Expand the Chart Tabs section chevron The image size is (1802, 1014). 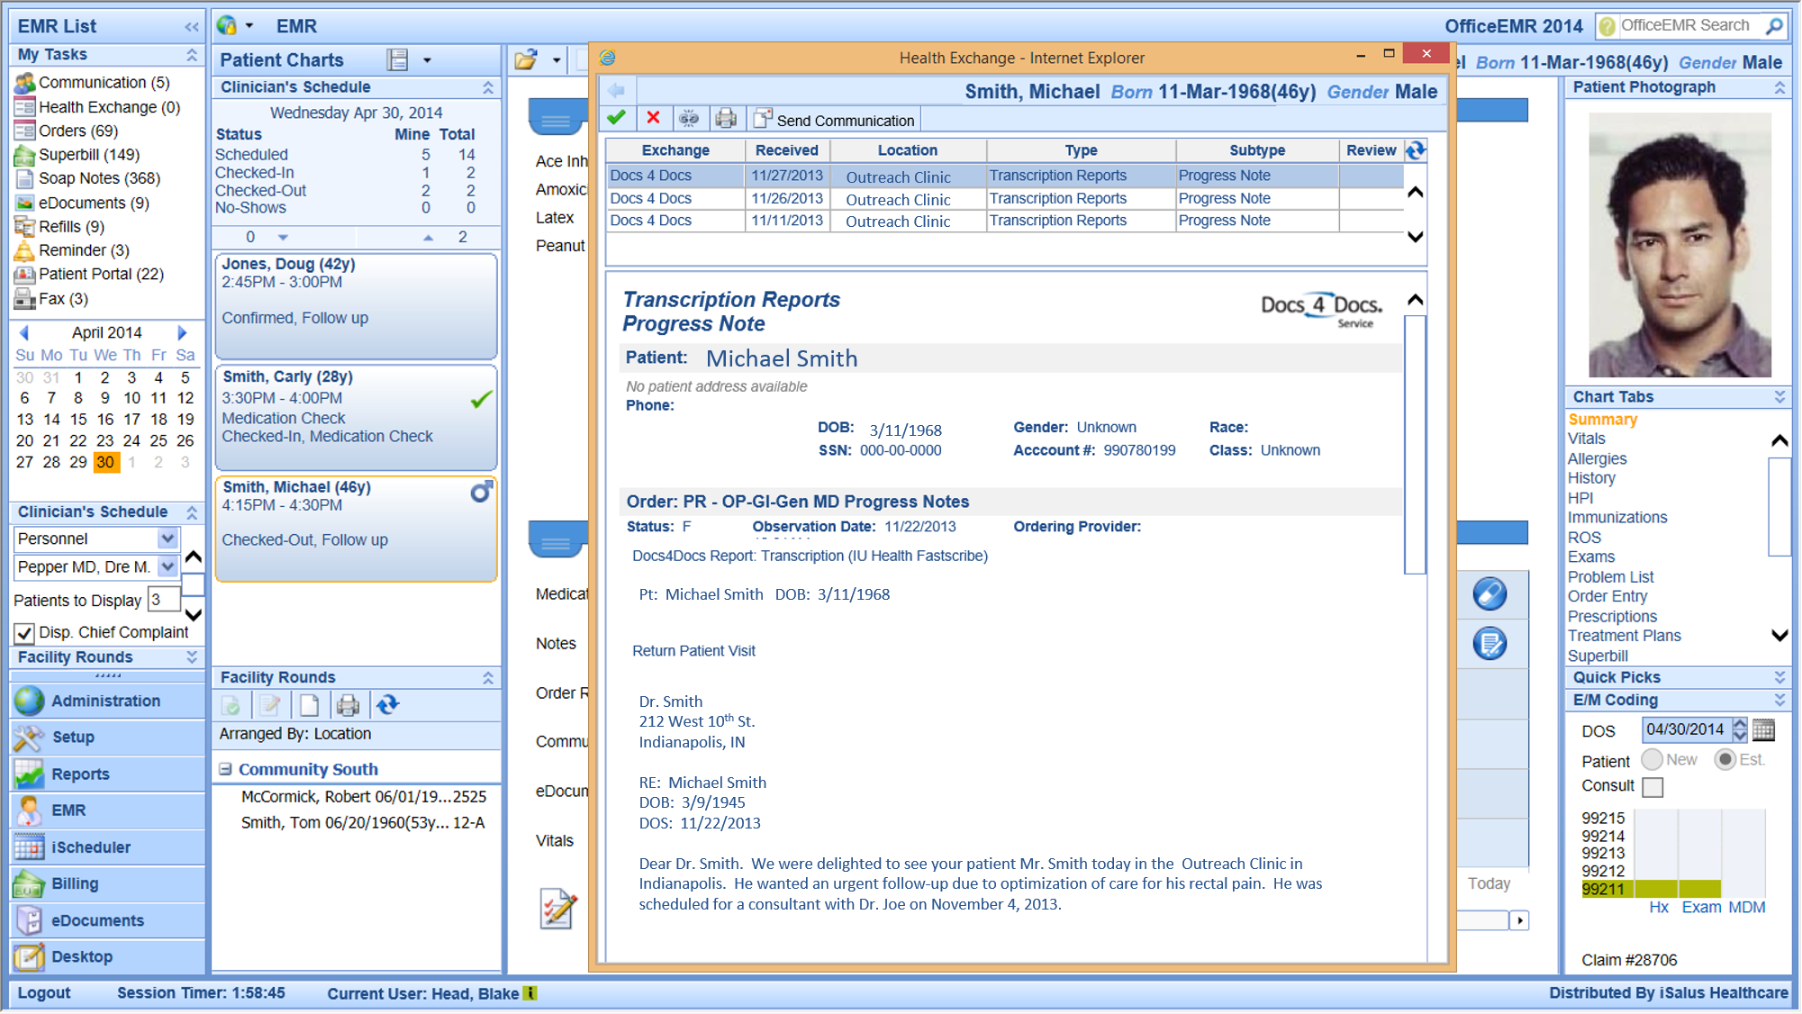[1779, 397]
